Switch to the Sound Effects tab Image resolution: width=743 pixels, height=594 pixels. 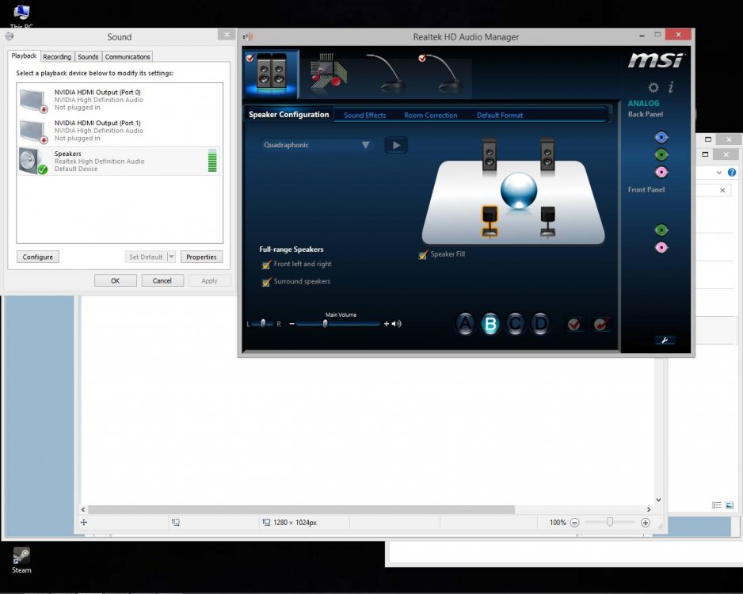[x=365, y=115]
